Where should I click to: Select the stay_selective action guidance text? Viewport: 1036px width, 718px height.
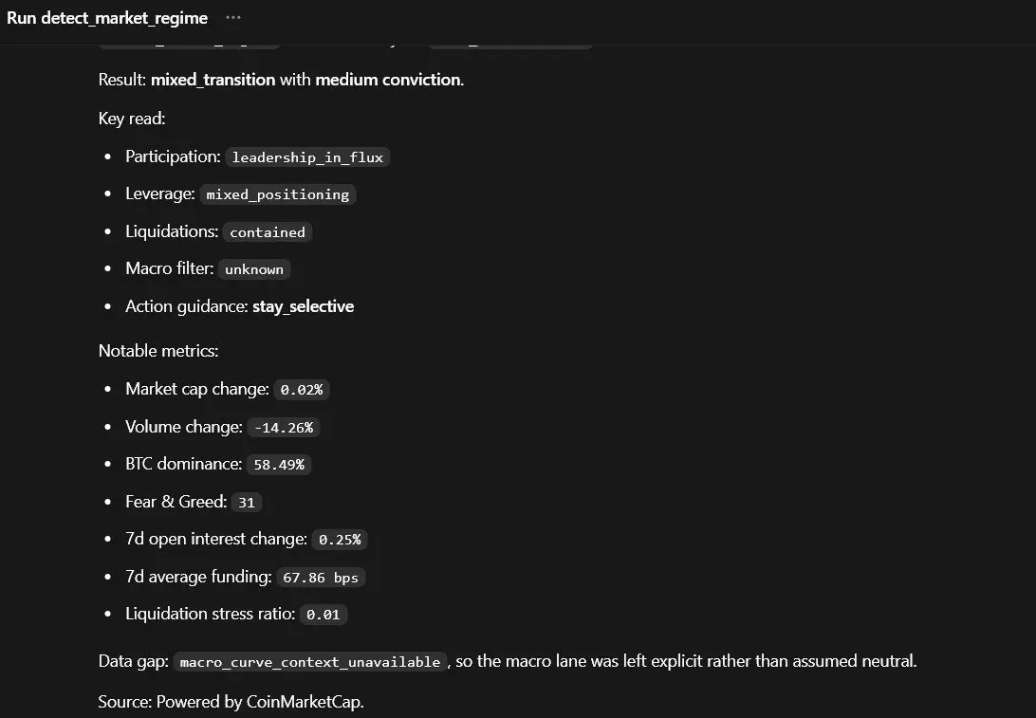point(304,306)
